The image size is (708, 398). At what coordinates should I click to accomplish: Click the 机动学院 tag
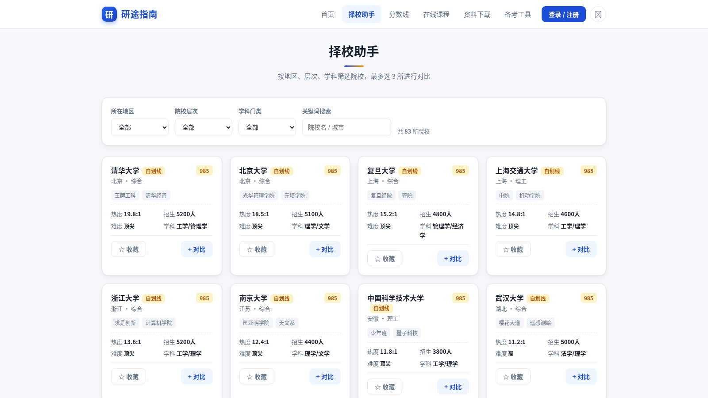pyautogui.click(x=530, y=195)
